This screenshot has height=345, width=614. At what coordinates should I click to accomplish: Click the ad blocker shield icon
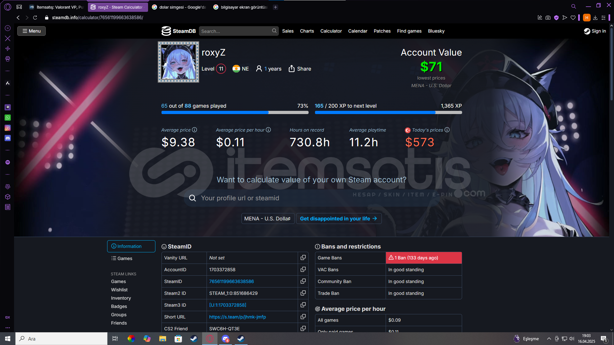click(556, 18)
